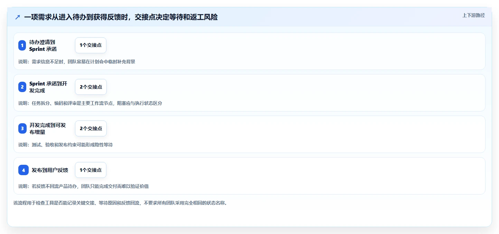Click the note starting 说明：若反馈不回流产品待办
This screenshot has width=499, height=234.
(84, 186)
